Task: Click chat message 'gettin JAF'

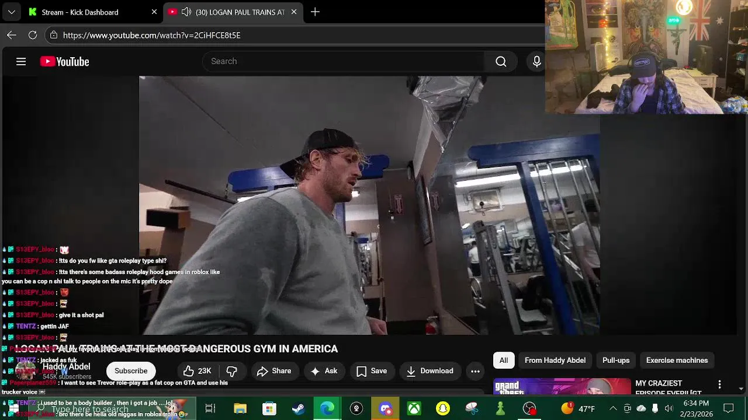Action: coord(54,326)
